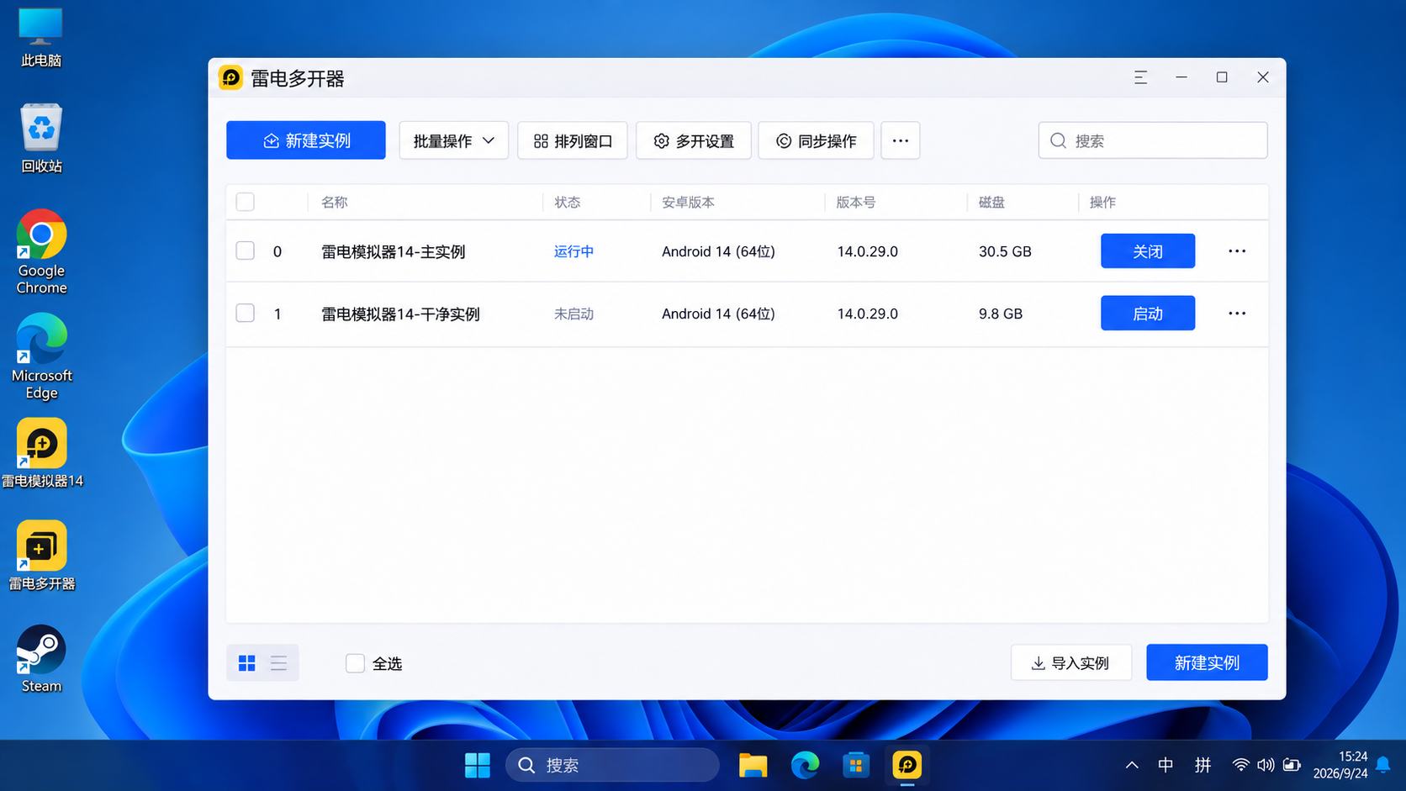
Task: Open 回收站 desktop icon
Action: tap(41, 138)
